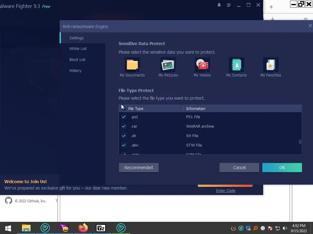The height and width of the screenshot is (234, 313).
Task: Close the Anti-ransomware Engine dialog
Action: click(x=310, y=26)
